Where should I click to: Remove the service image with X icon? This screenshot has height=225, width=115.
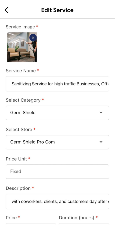(x=33, y=38)
